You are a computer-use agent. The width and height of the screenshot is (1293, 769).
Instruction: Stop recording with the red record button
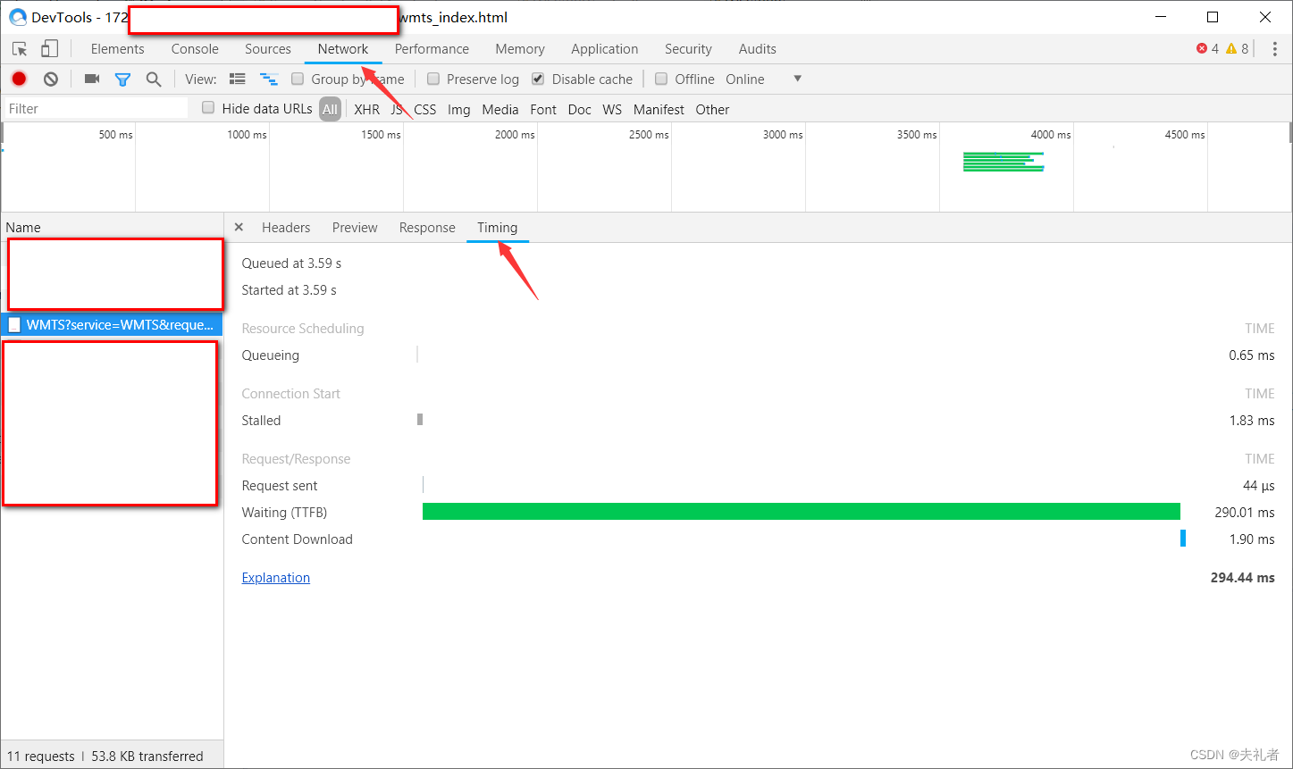pos(19,79)
